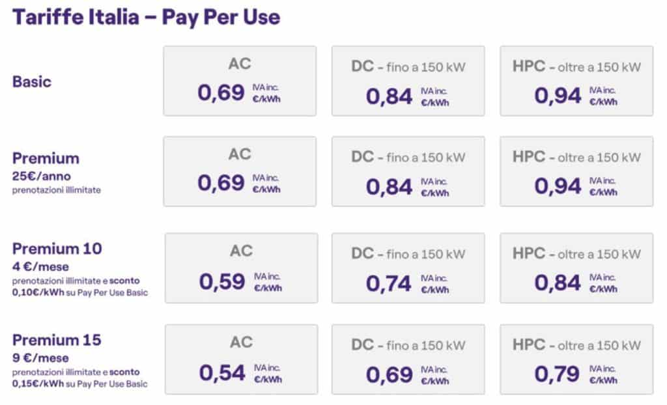Screen dimensions: 667x405
Task: Pick the Premium 15 DC 0,69 card
Action: (408, 359)
